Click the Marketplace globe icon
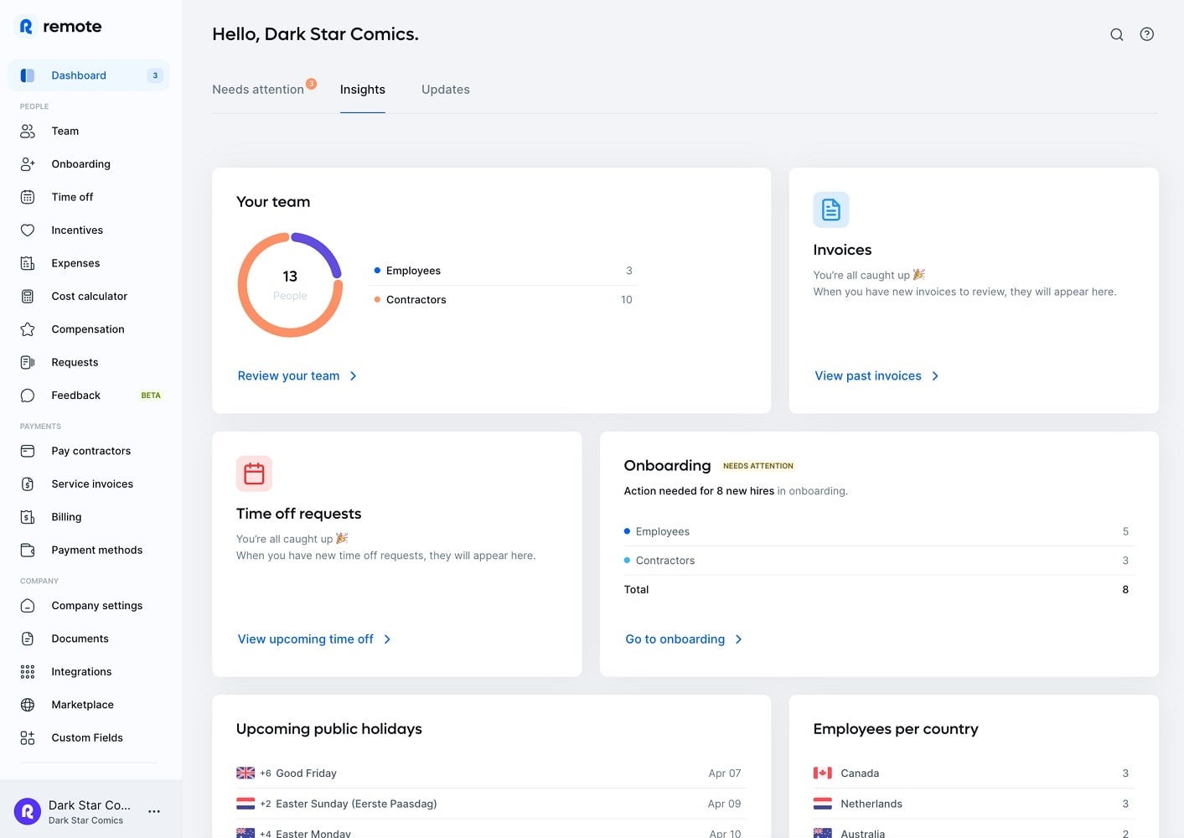 point(28,705)
